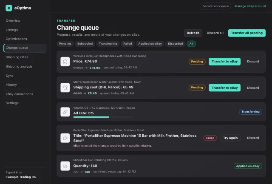The height and width of the screenshot is (184, 272).
Task: Click the Failed status badge
Action: (x=210, y=138)
